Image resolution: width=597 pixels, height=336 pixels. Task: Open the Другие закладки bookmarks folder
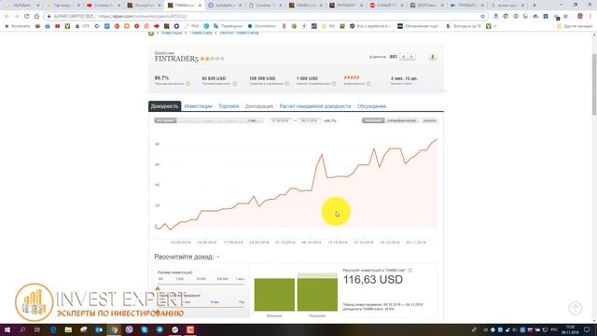pos(575,26)
